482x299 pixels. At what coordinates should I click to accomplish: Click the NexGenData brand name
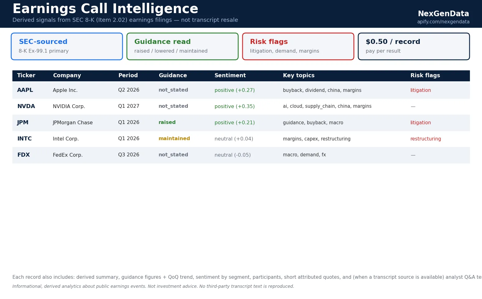click(443, 14)
